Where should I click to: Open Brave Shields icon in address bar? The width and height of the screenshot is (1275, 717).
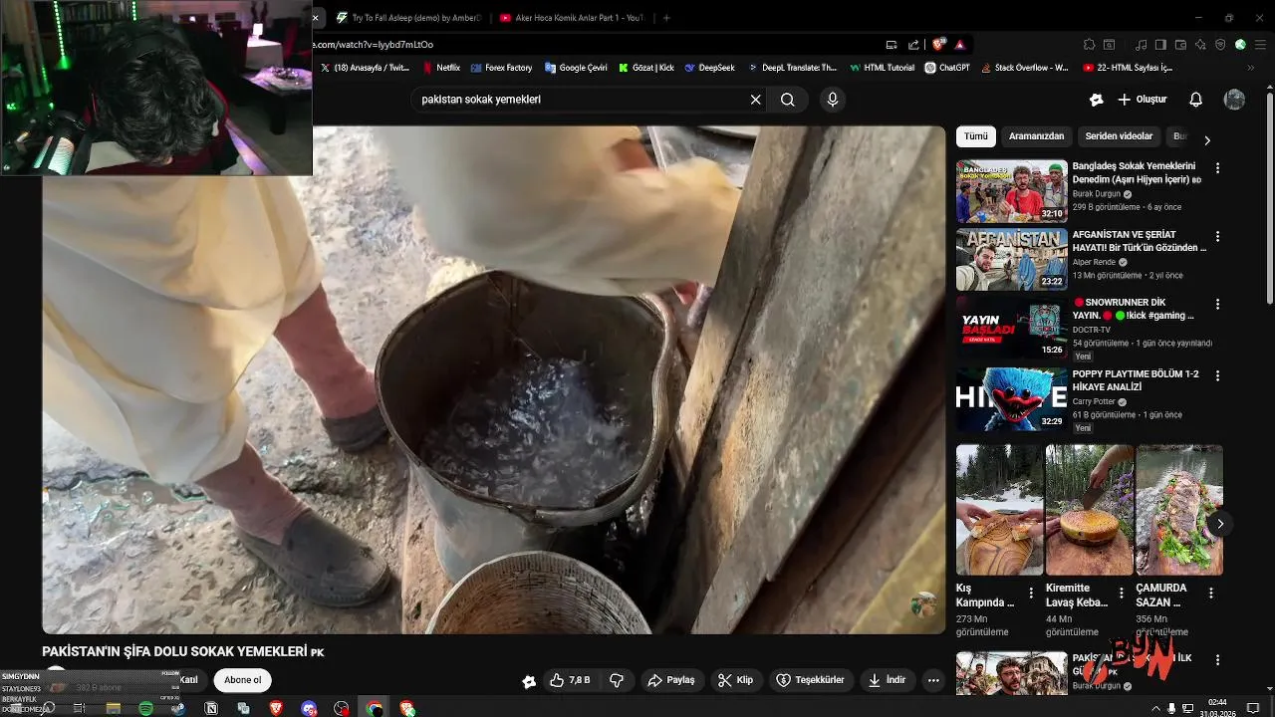(x=938, y=44)
